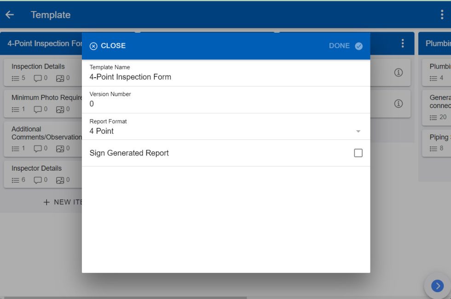The image size is (451, 299).
Task: Click the list icon on Inspection Details card
Action: pos(14,78)
